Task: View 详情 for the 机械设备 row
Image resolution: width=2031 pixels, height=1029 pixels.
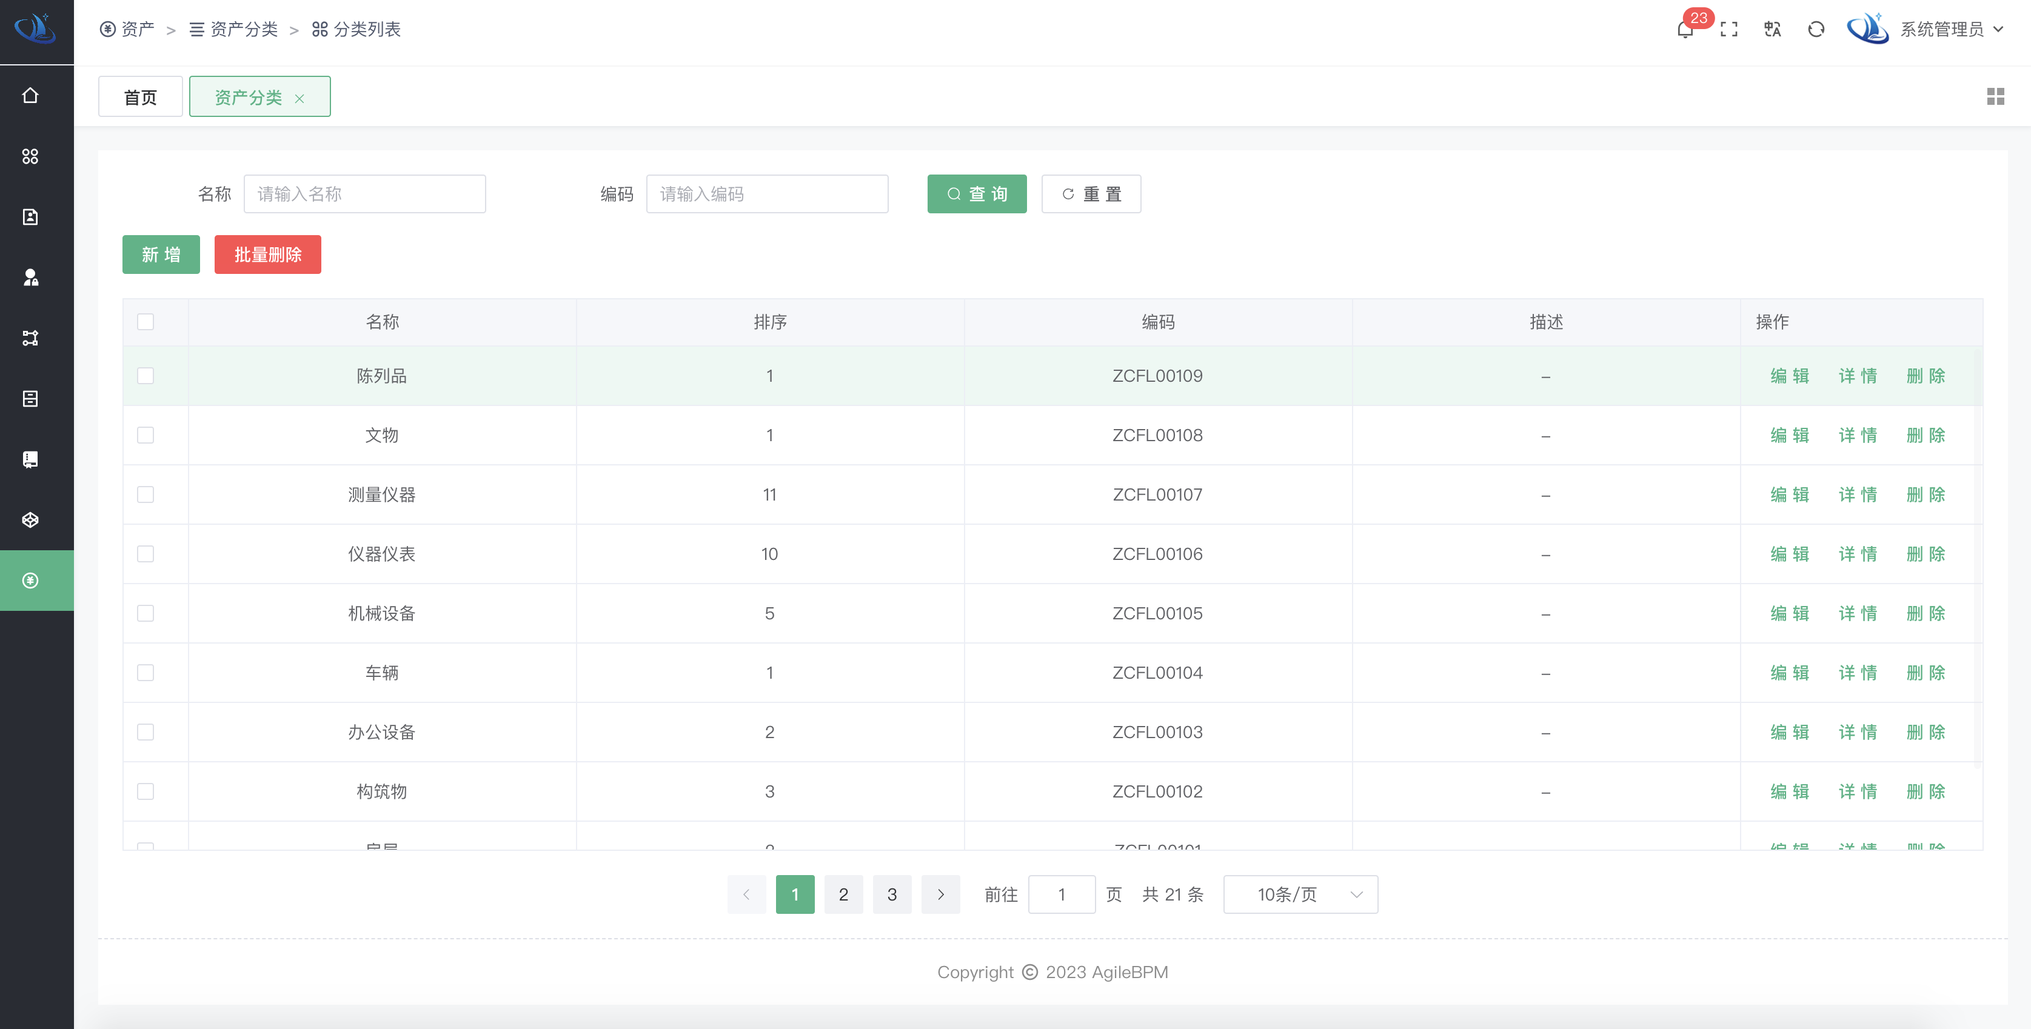Action: 1858,613
